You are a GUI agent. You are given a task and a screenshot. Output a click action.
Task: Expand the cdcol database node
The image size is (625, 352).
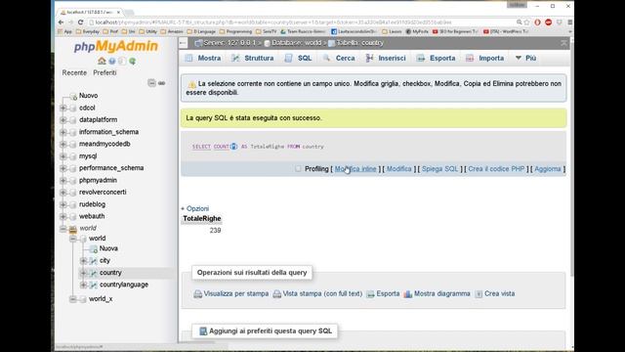(62, 108)
